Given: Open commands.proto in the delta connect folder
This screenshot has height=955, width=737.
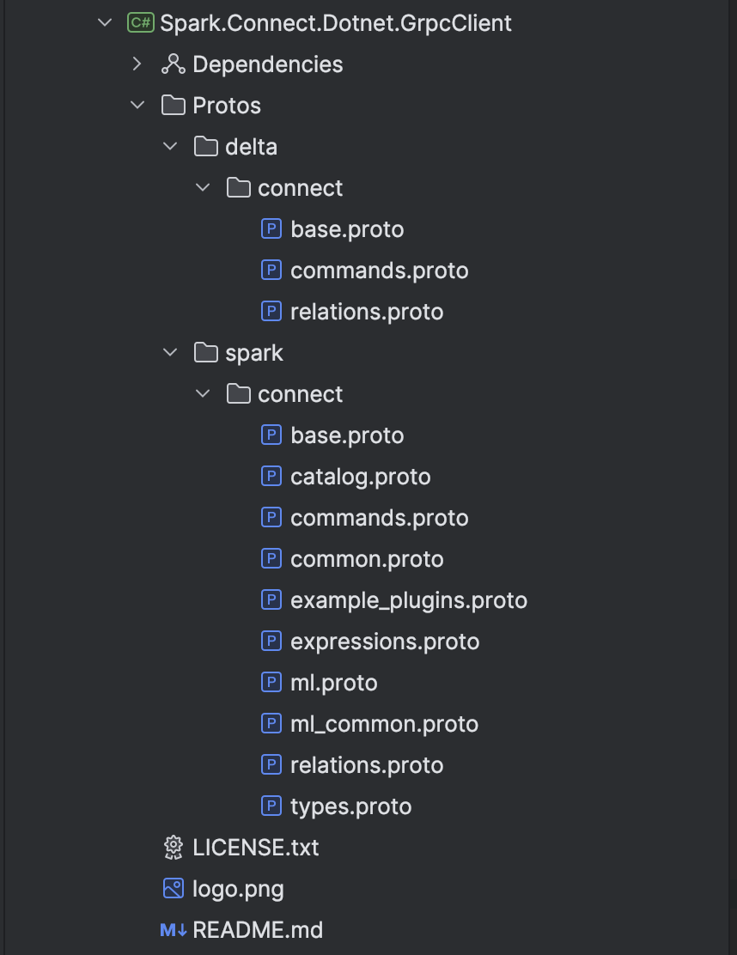Looking at the screenshot, I should [x=380, y=271].
